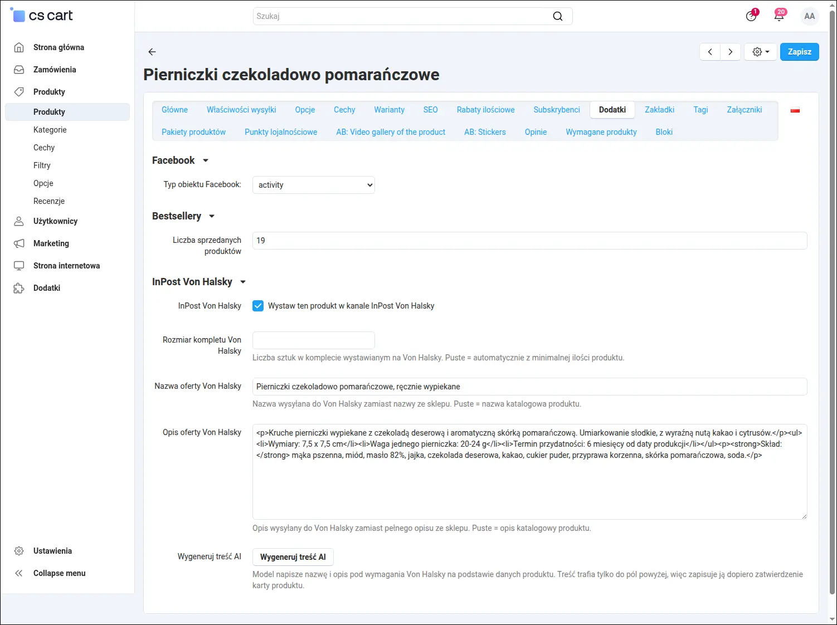The image size is (837, 625).
Task: Click the Strona internetowa monitor icon
Action: [19, 266]
